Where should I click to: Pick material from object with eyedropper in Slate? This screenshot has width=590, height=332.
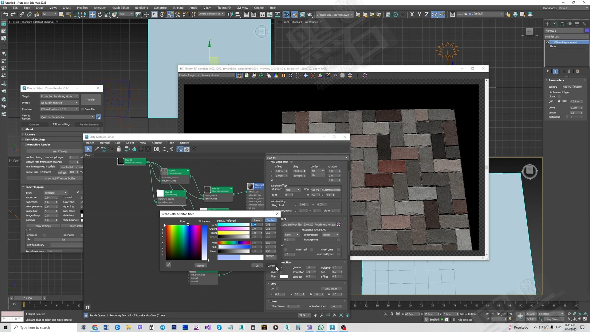point(96,149)
